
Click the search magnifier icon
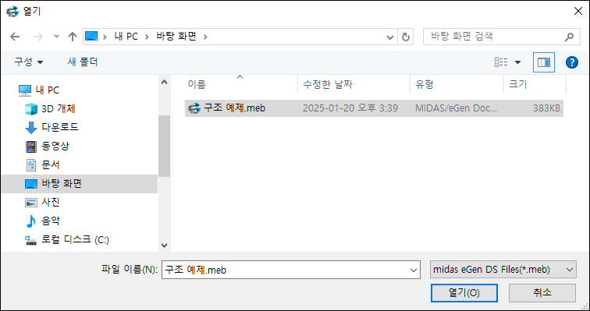pyautogui.click(x=569, y=37)
